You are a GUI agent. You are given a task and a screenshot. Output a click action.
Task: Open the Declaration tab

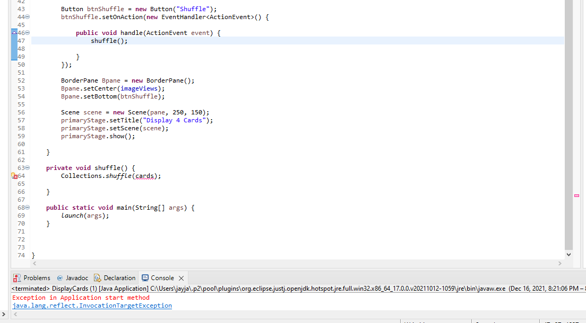point(119,277)
